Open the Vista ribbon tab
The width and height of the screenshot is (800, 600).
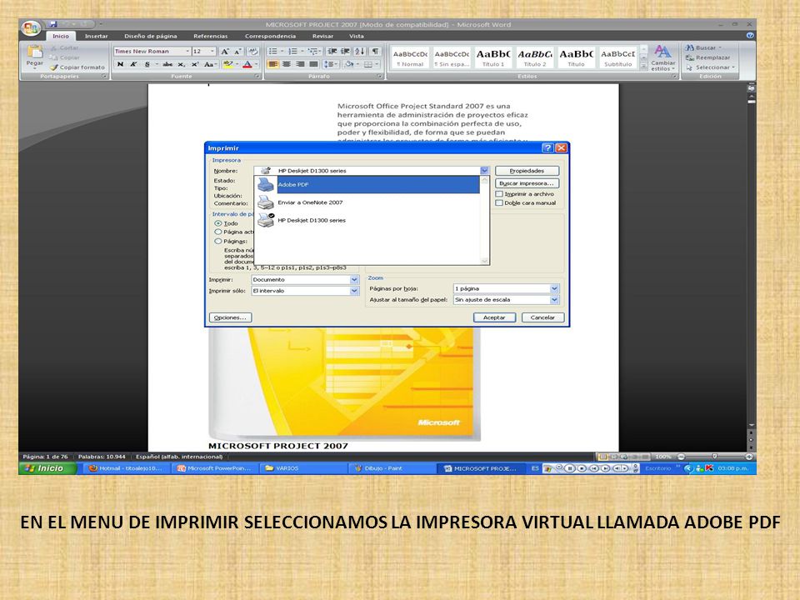[x=357, y=36]
